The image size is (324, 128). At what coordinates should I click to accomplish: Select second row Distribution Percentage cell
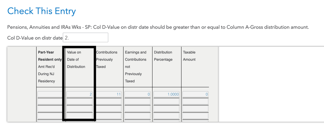point(166,102)
